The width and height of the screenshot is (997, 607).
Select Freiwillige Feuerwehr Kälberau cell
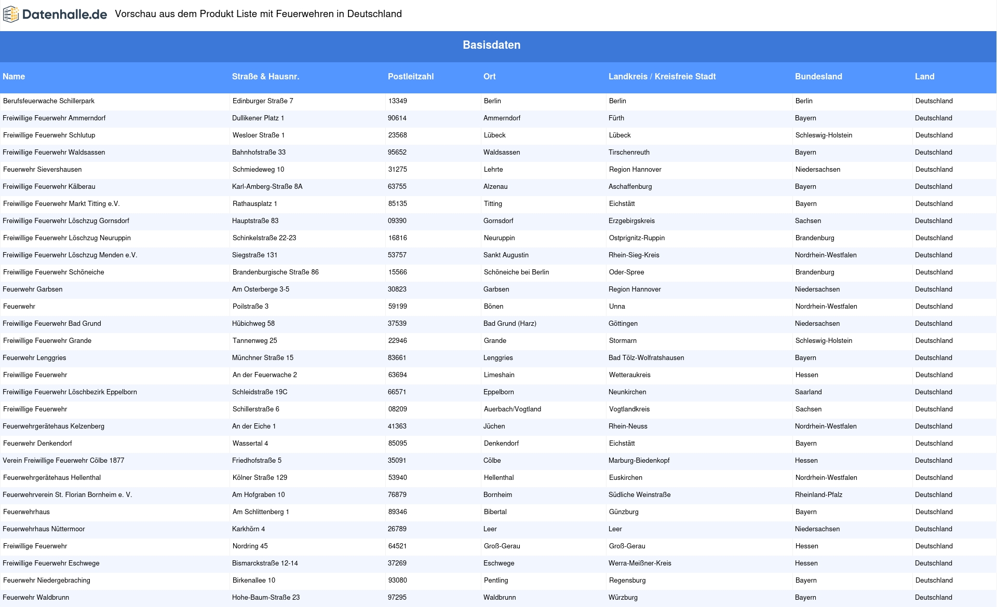(x=49, y=187)
